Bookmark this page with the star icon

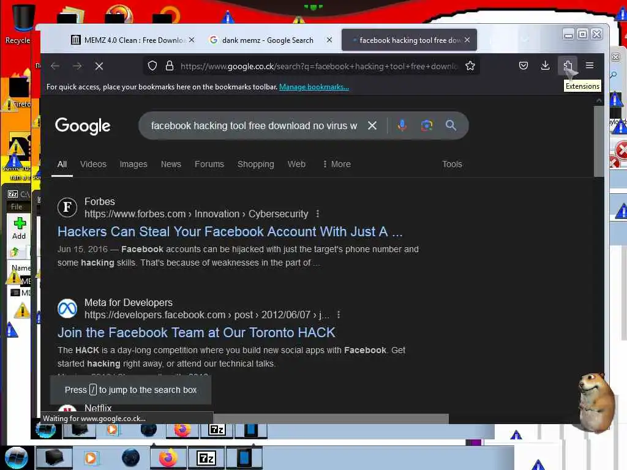[470, 66]
